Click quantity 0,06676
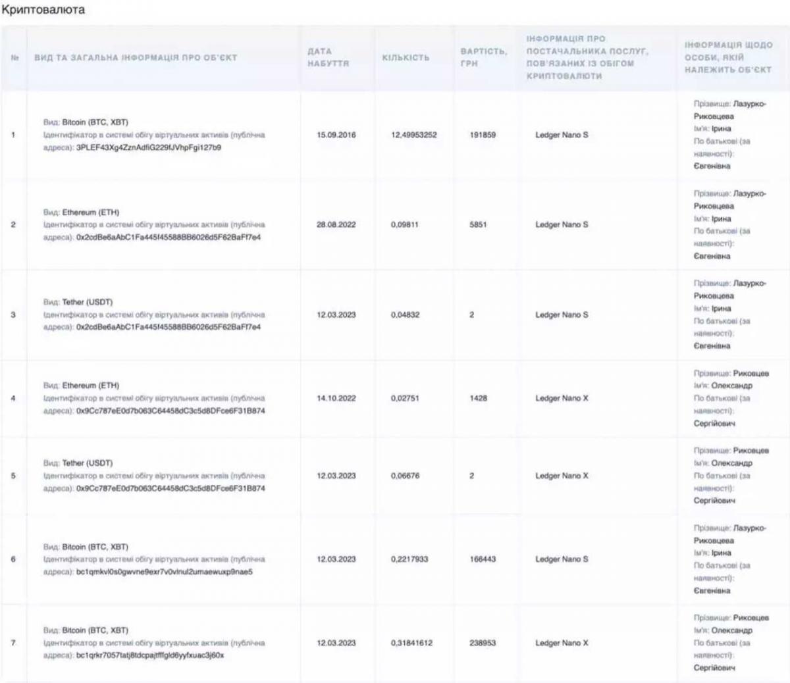This screenshot has height=683, width=790. tap(405, 476)
